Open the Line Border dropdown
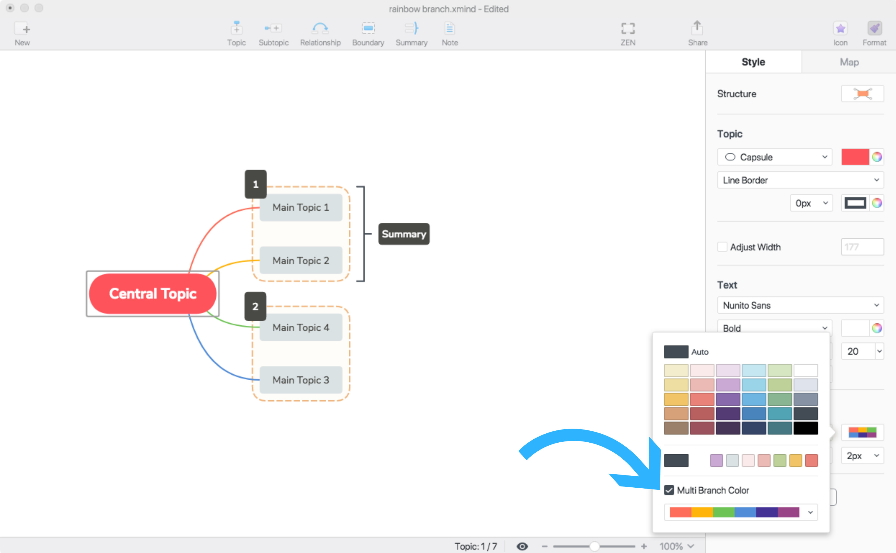 point(800,180)
